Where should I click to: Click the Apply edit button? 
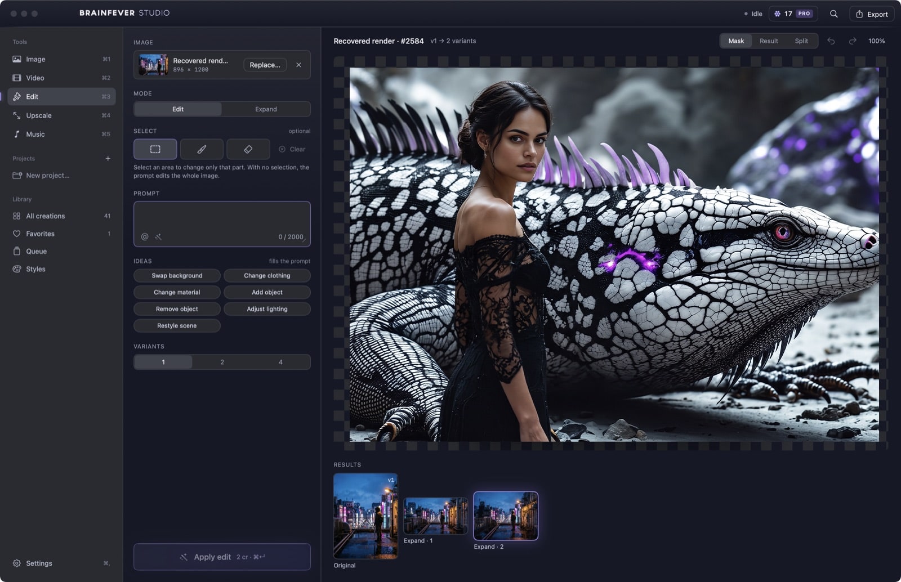coord(222,557)
